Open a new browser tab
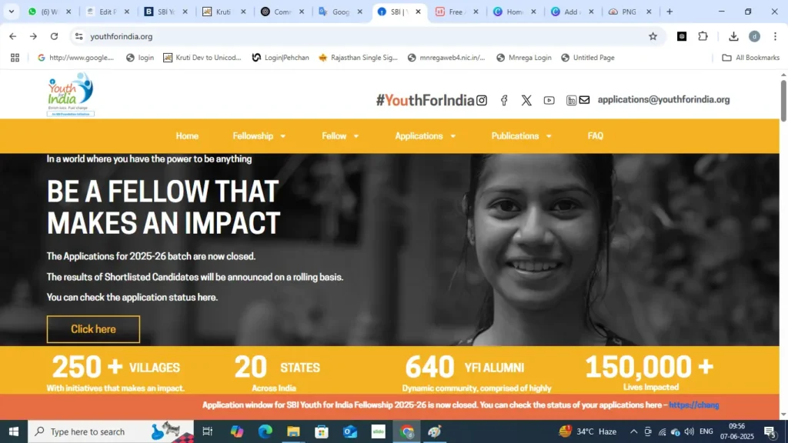Image resolution: width=788 pixels, height=443 pixels. point(669,12)
